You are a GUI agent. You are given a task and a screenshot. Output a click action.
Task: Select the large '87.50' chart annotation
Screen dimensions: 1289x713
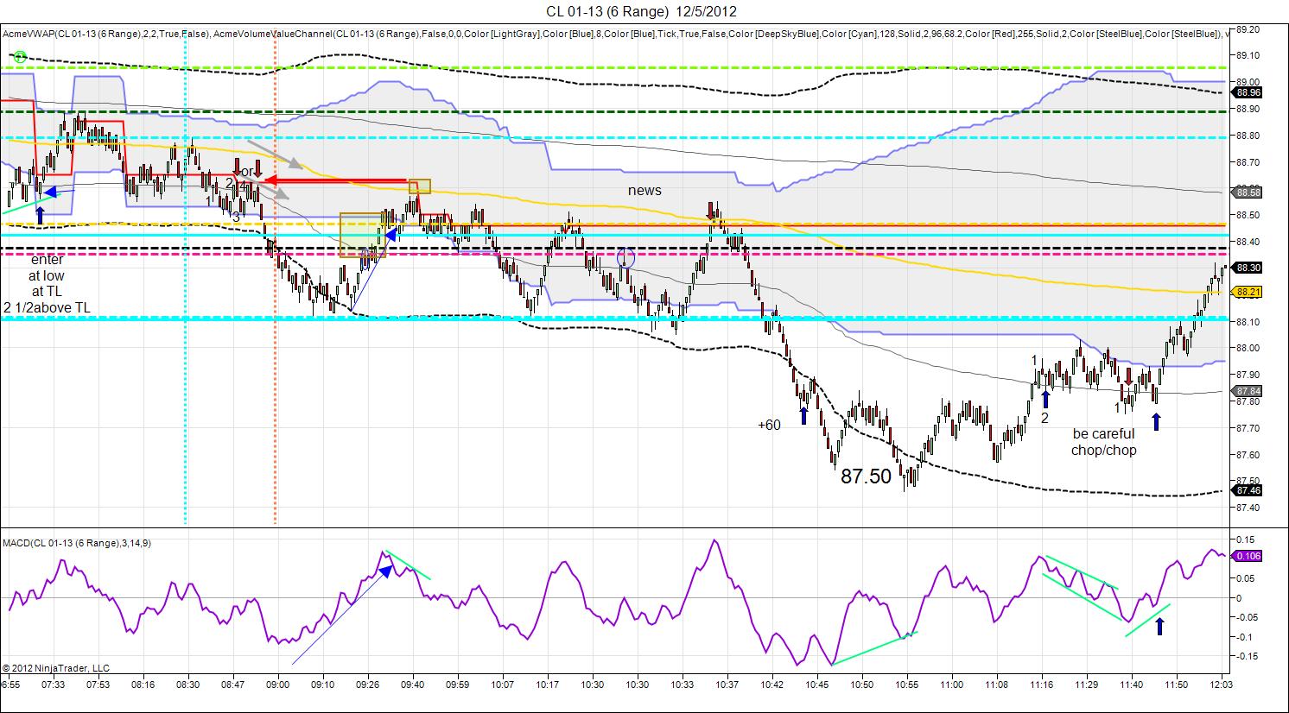[x=866, y=476]
